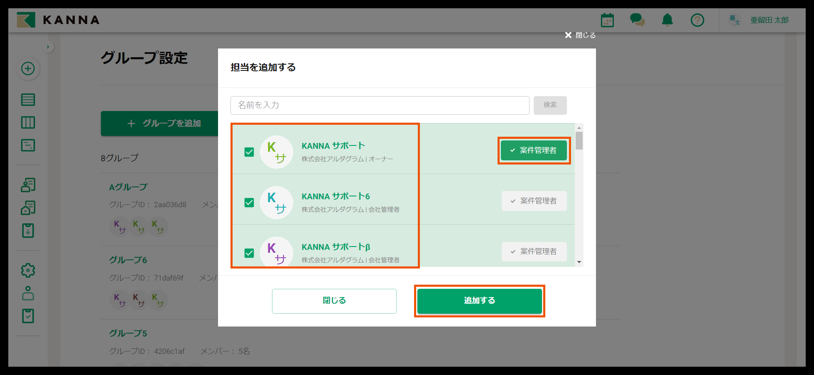The width and height of the screenshot is (814, 375).
Task: Disable 案件管理者 role for KANNA サポート
Action: point(534,150)
